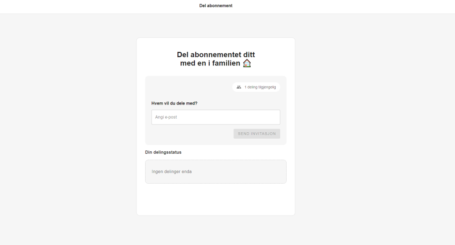Viewport: 455px width, 245px height.
Task: Click the right end of the email input
Action: 273,117
